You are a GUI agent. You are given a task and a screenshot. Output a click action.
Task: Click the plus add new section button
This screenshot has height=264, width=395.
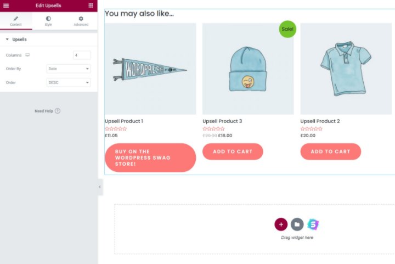[x=281, y=224]
